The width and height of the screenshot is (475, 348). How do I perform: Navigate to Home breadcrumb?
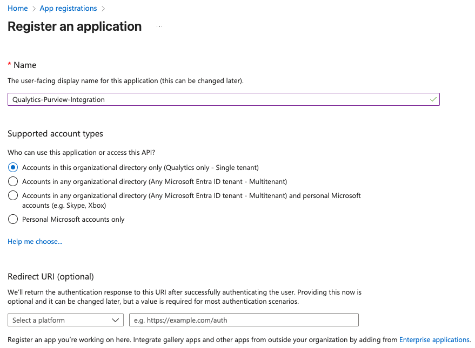(x=18, y=8)
